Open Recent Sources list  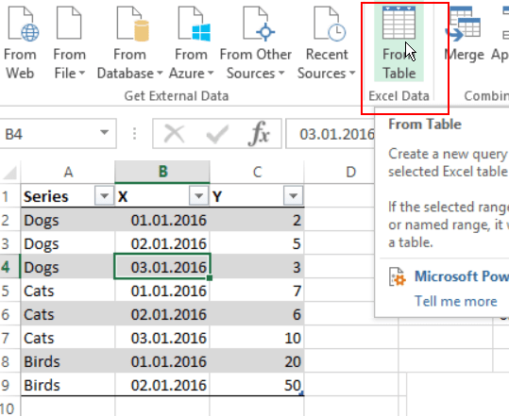click(x=327, y=42)
